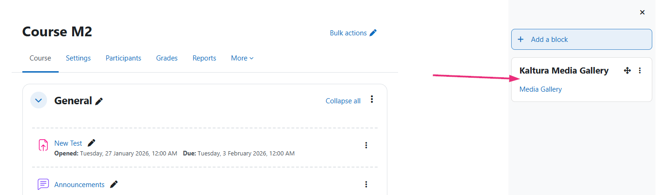Edit the Announcements title pencil
This screenshot has height=195, width=656.
(x=114, y=184)
